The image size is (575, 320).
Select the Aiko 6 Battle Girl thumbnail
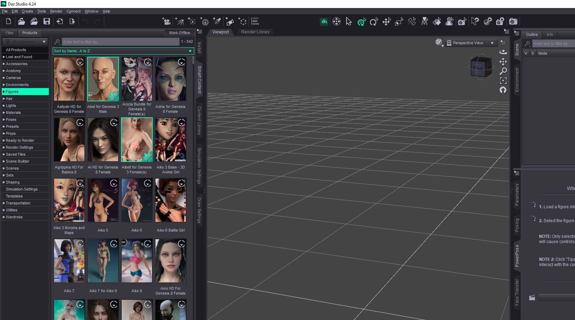171,200
